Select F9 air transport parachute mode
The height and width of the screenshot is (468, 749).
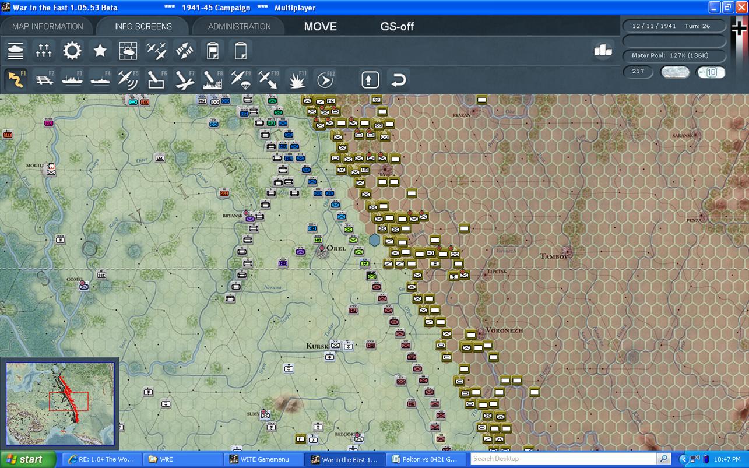coord(240,80)
